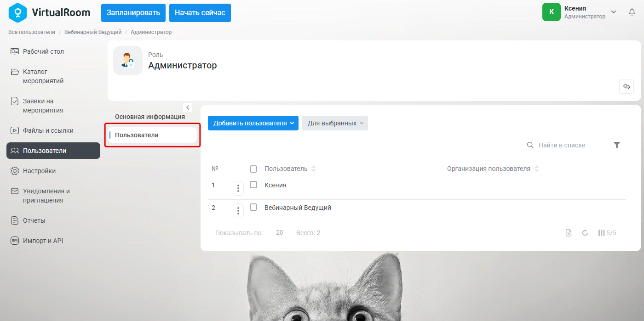Expand the Для выбранных dropdown
This screenshot has height=321, width=644.
coord(335,123)
